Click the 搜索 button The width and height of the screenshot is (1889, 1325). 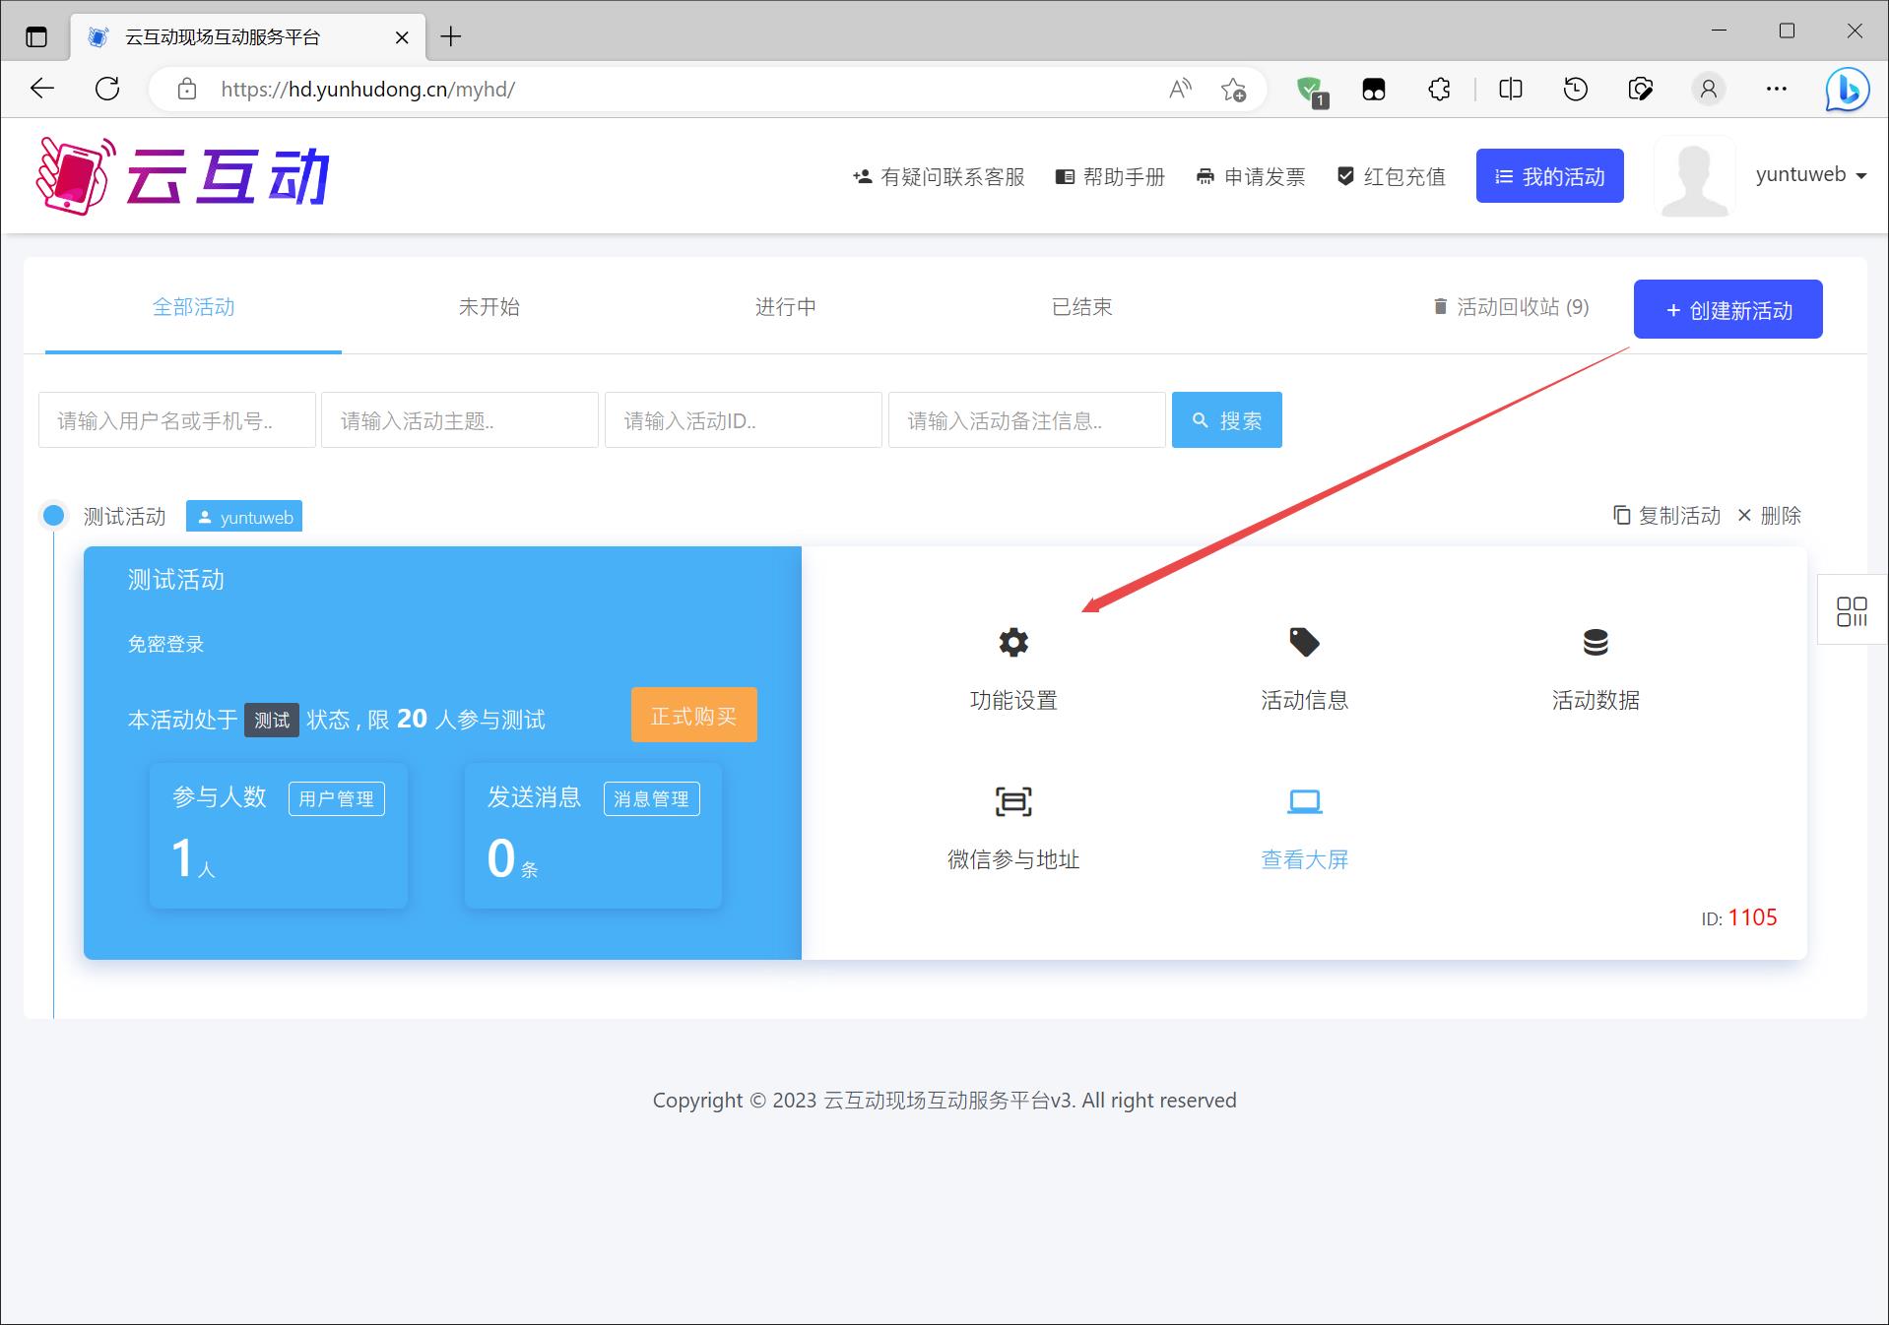coord(1226,420)
